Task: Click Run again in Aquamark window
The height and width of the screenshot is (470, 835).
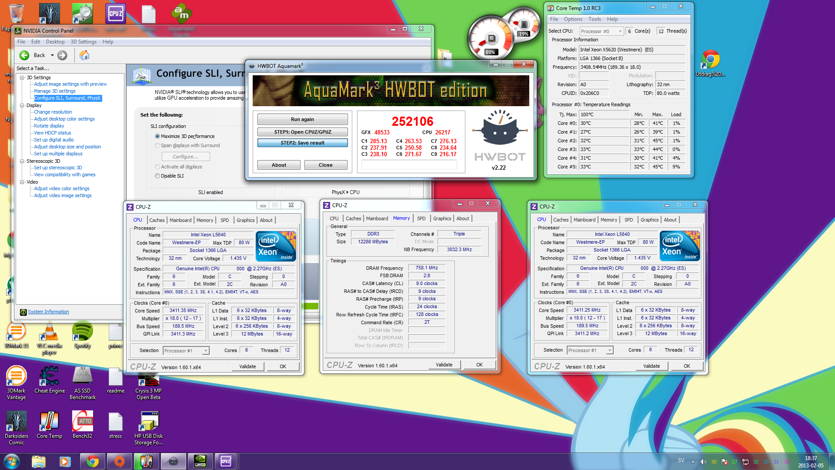Action: point(302,119)
